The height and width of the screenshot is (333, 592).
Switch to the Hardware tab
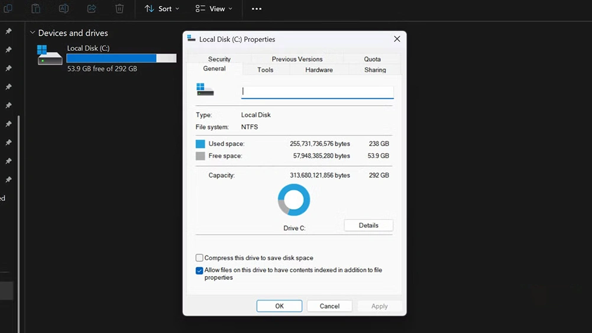[x=319, y=70]
